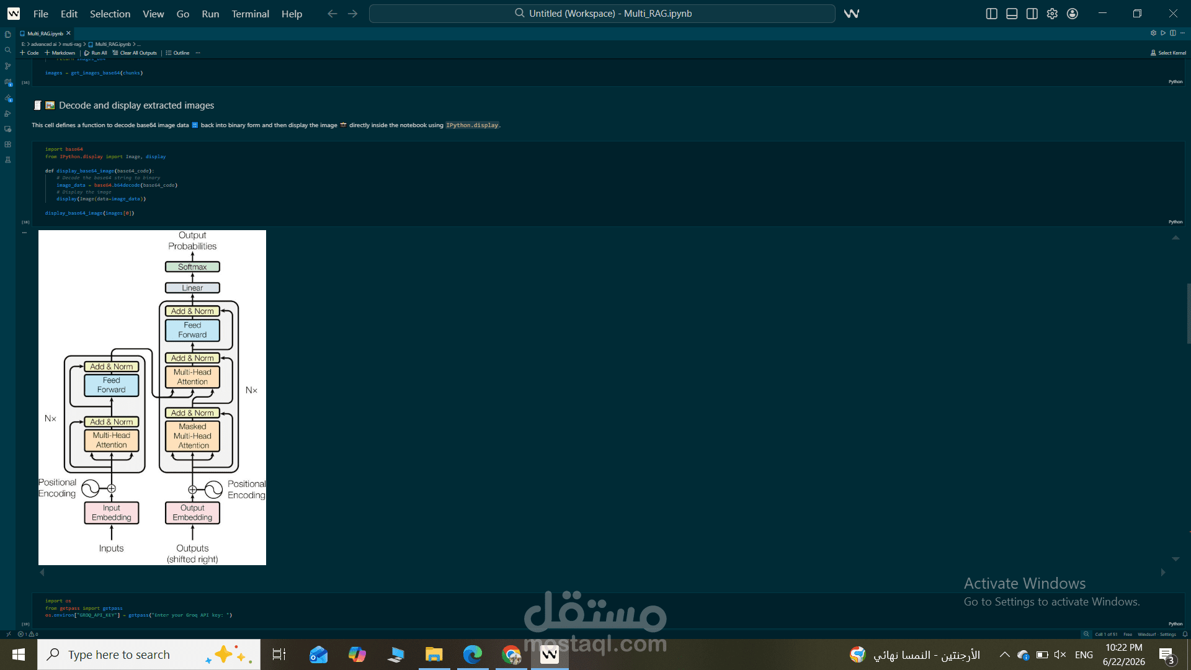Click the errors and warnings status indicator
The image size is (1191, 670).
click(28, 634)
